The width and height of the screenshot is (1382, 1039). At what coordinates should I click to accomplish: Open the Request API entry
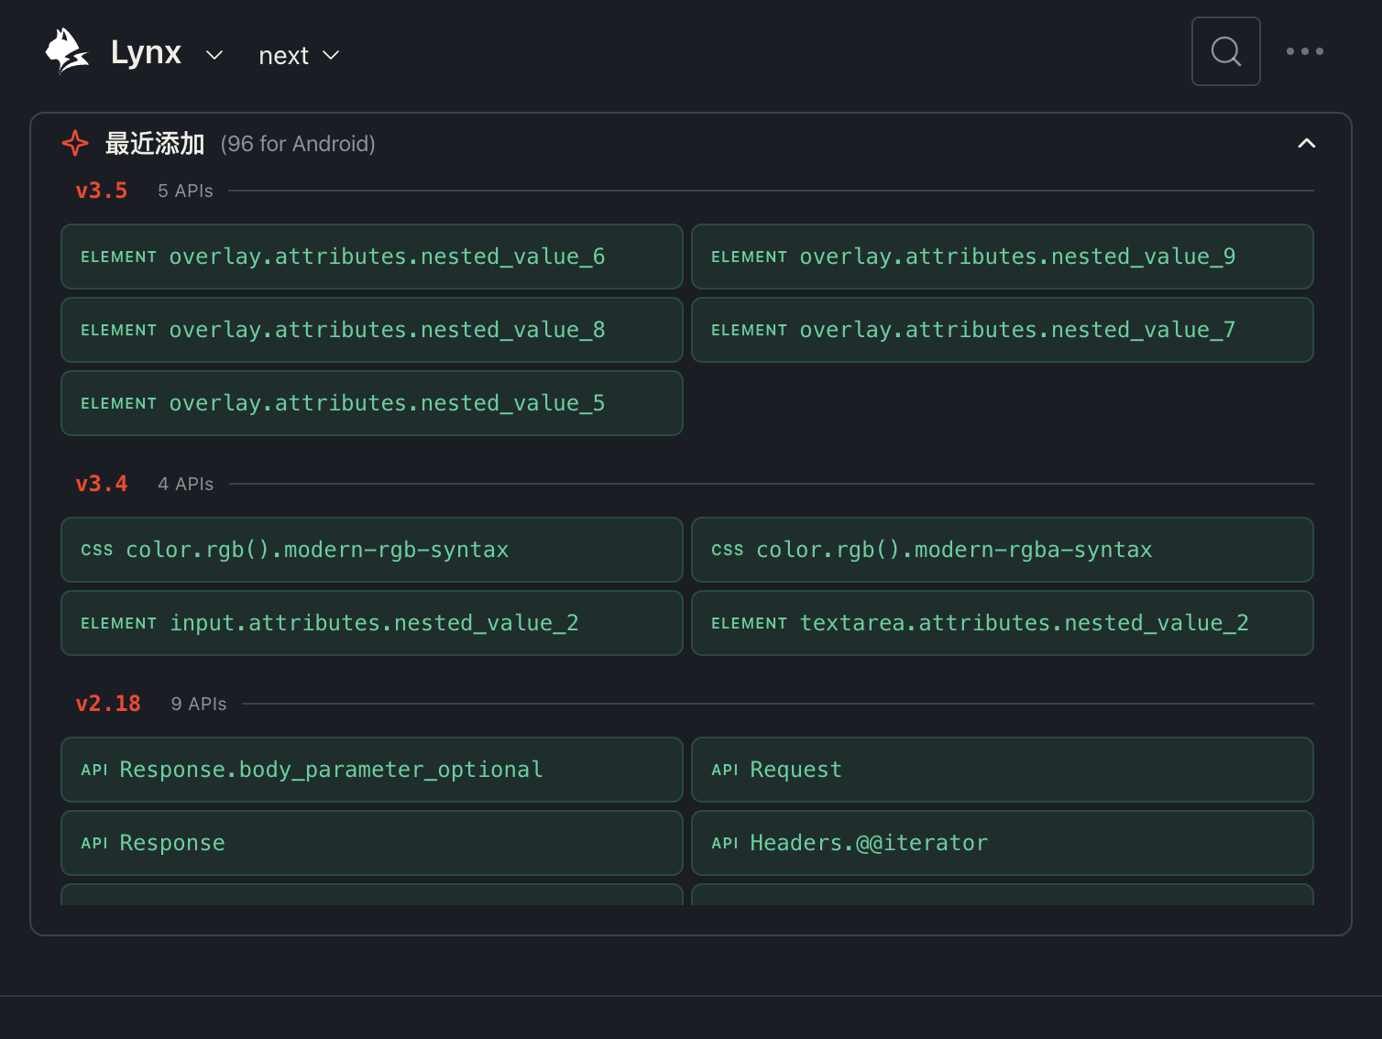[x=1003, y=770]
